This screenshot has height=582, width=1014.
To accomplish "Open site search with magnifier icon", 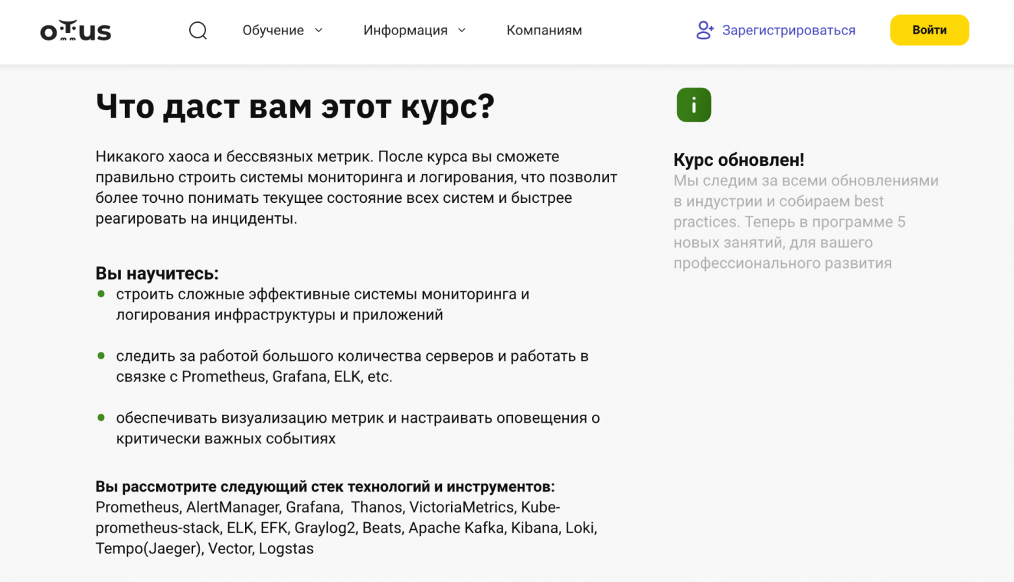I will pyautogui.click(x=198, y=31).
